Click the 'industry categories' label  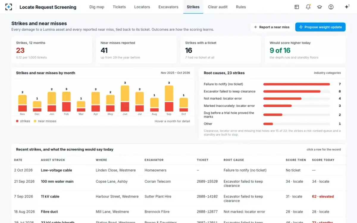(327, 73)
